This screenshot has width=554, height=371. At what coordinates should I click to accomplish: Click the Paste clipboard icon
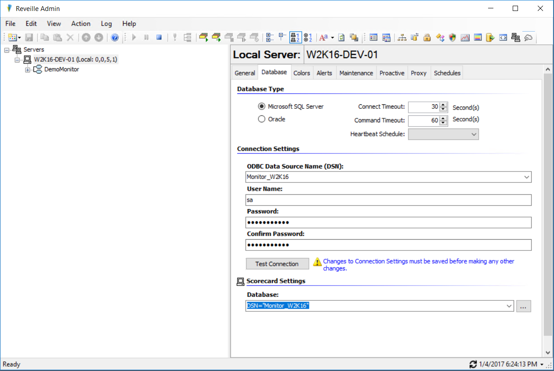click(58, 38)
